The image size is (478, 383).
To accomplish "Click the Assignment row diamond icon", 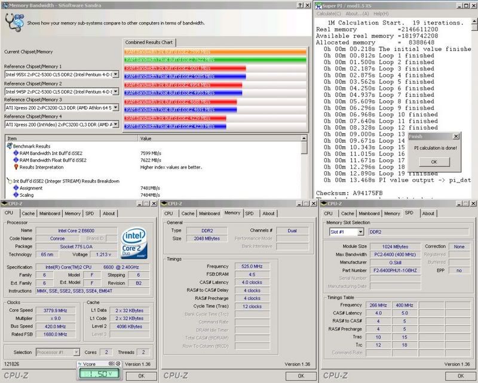I will (x=16, y=187).
